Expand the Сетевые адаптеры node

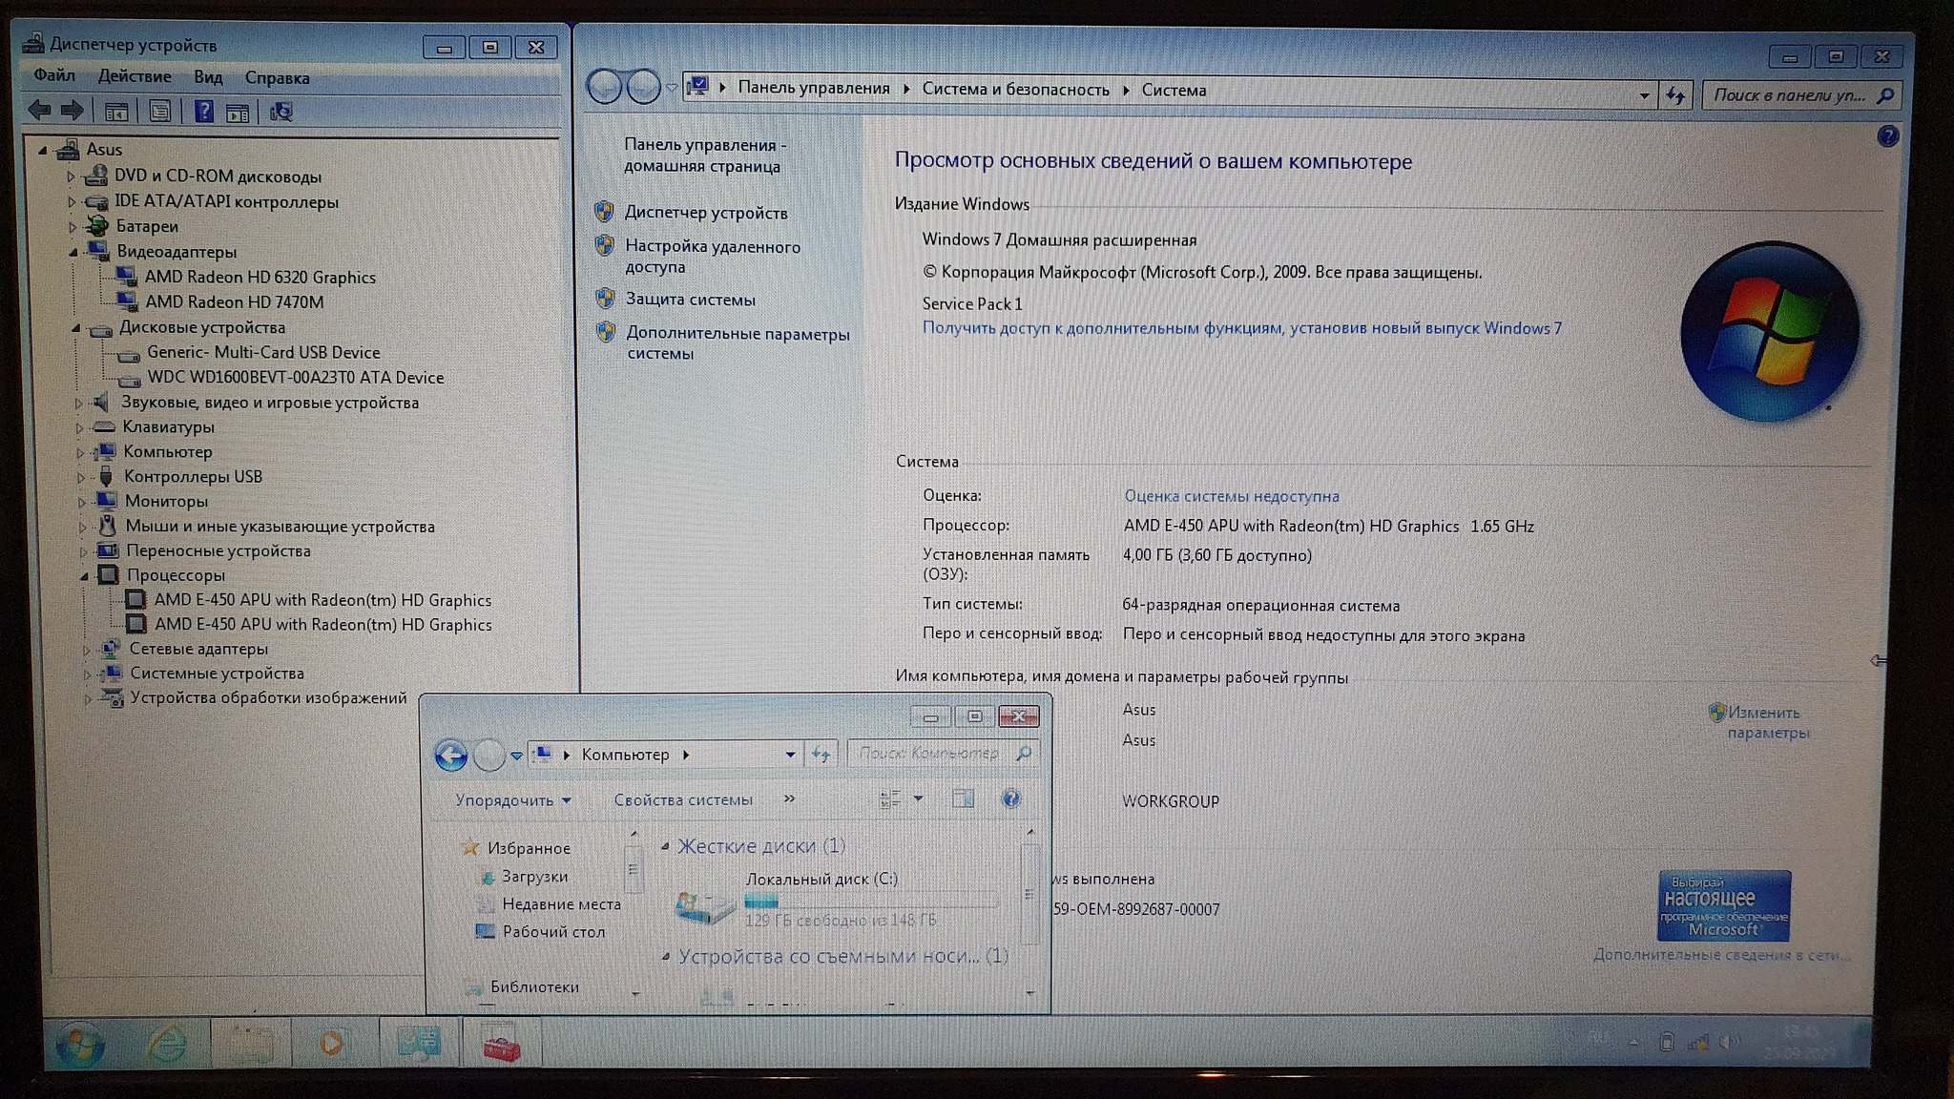coord(86,650)
